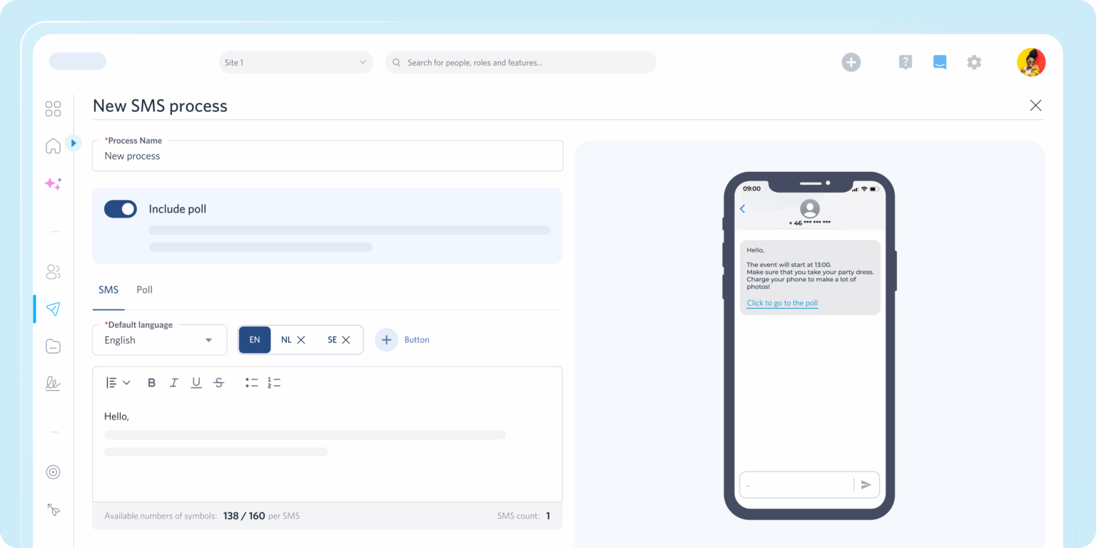Viewport: 1096px width, 548px height.
Task: Remove the SE language chip
Action: (346, 340)
